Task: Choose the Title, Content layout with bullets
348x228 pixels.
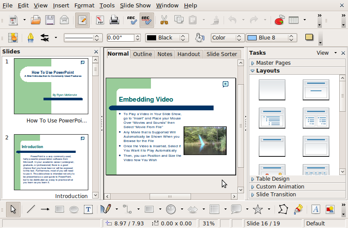Action: click(x=272, y=118)
